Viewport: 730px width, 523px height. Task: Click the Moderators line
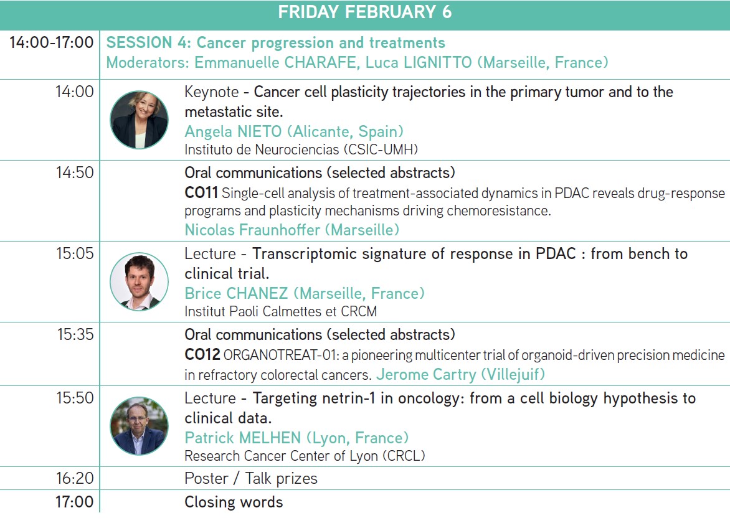pyautogui.click(x=357, y=63)
